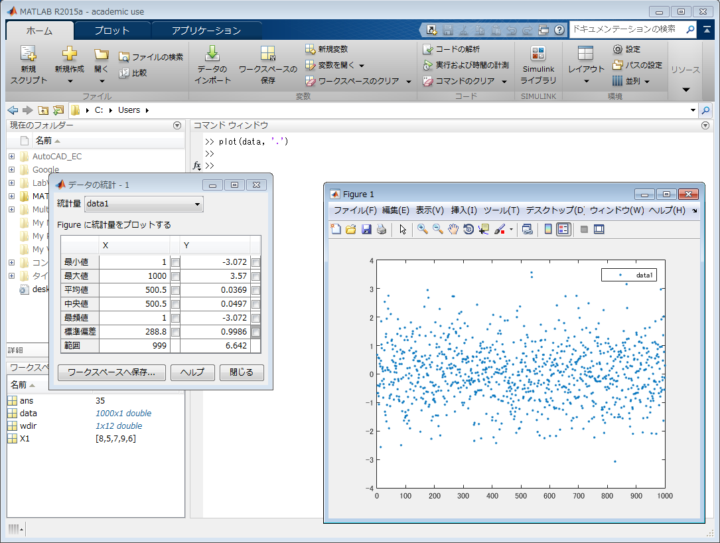This screenshot has width=720, height=543.
Task: Open Tools (ツール) menu in Figure 1
Action: 501,210
